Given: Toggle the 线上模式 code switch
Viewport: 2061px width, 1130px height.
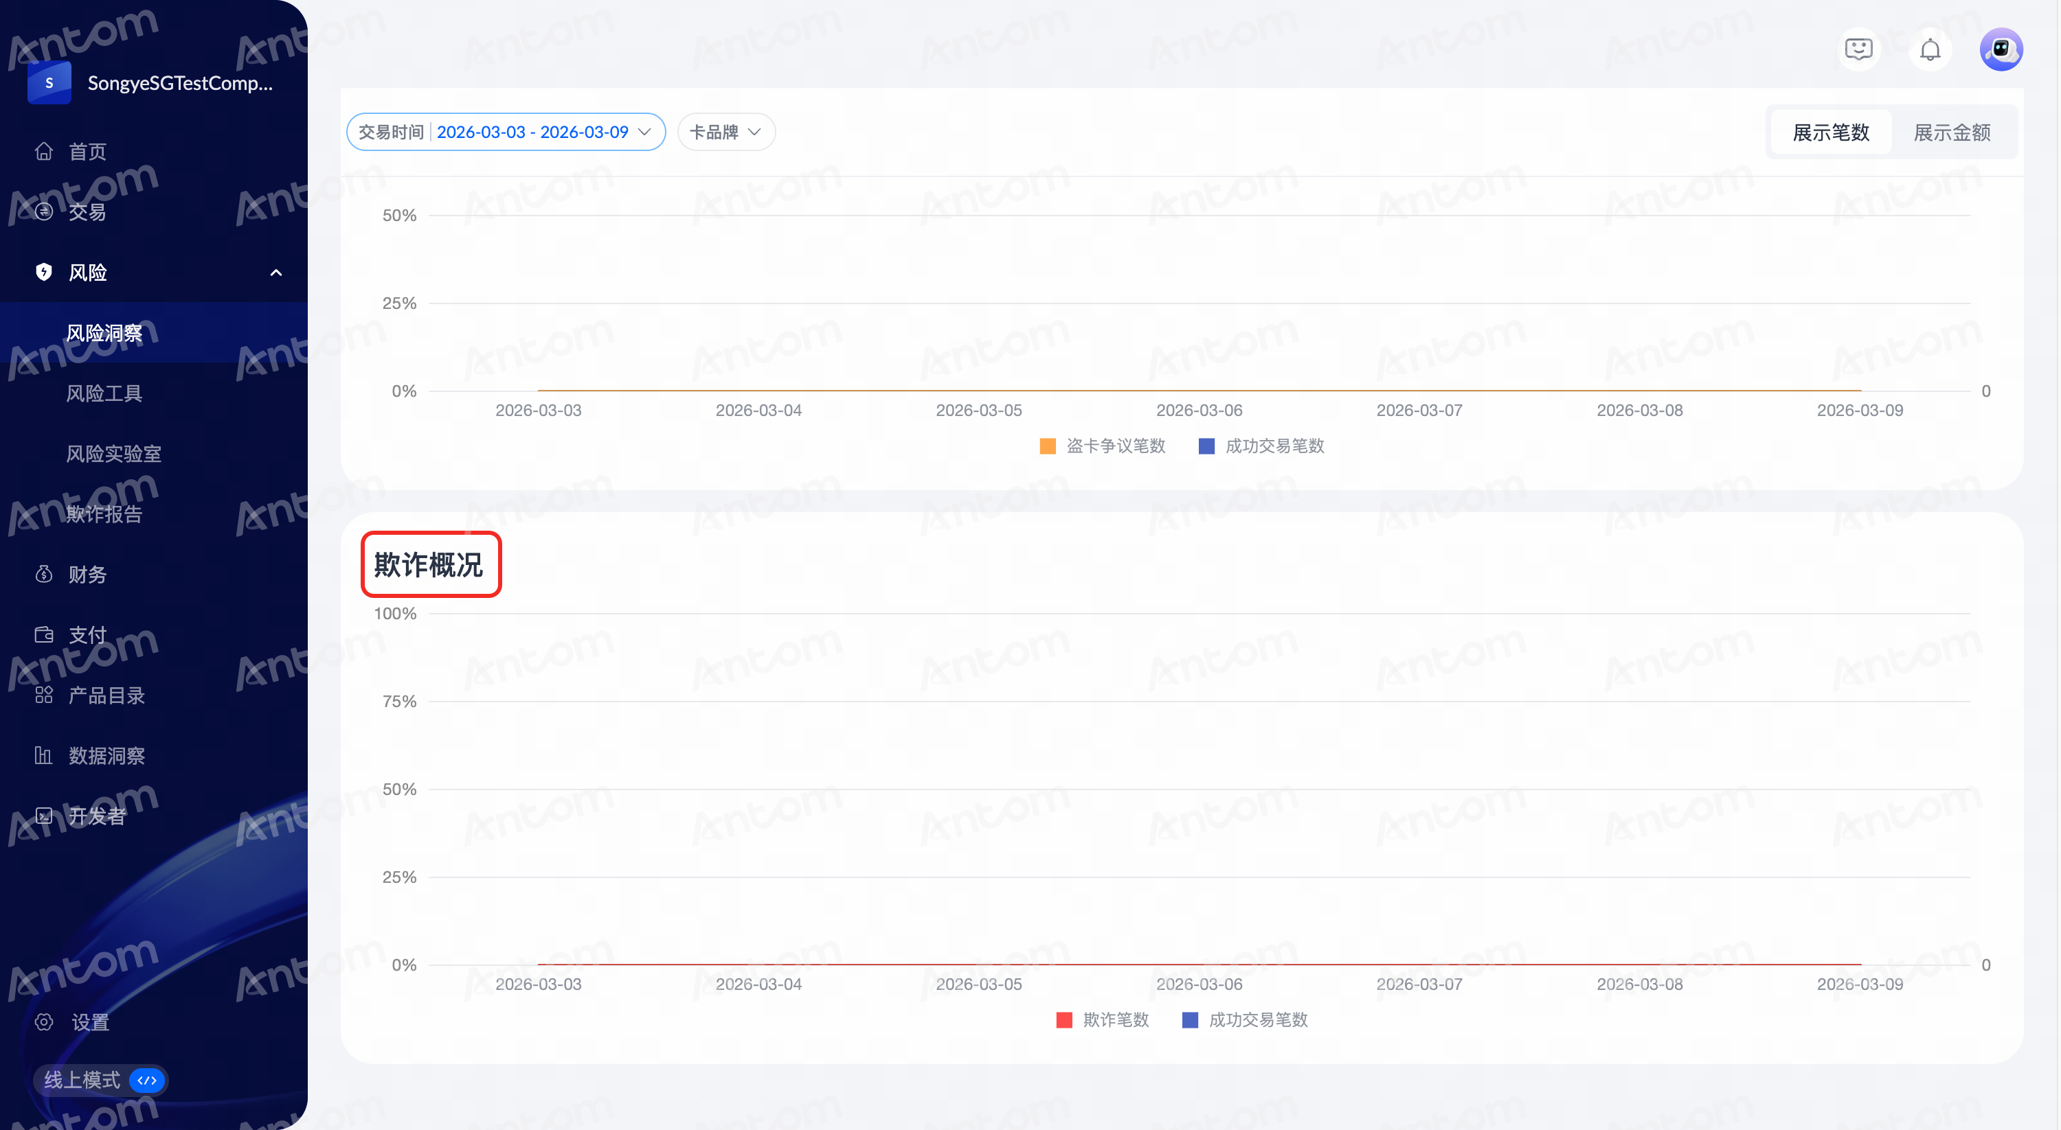Looking at the screenshot, I should 147,1081.
